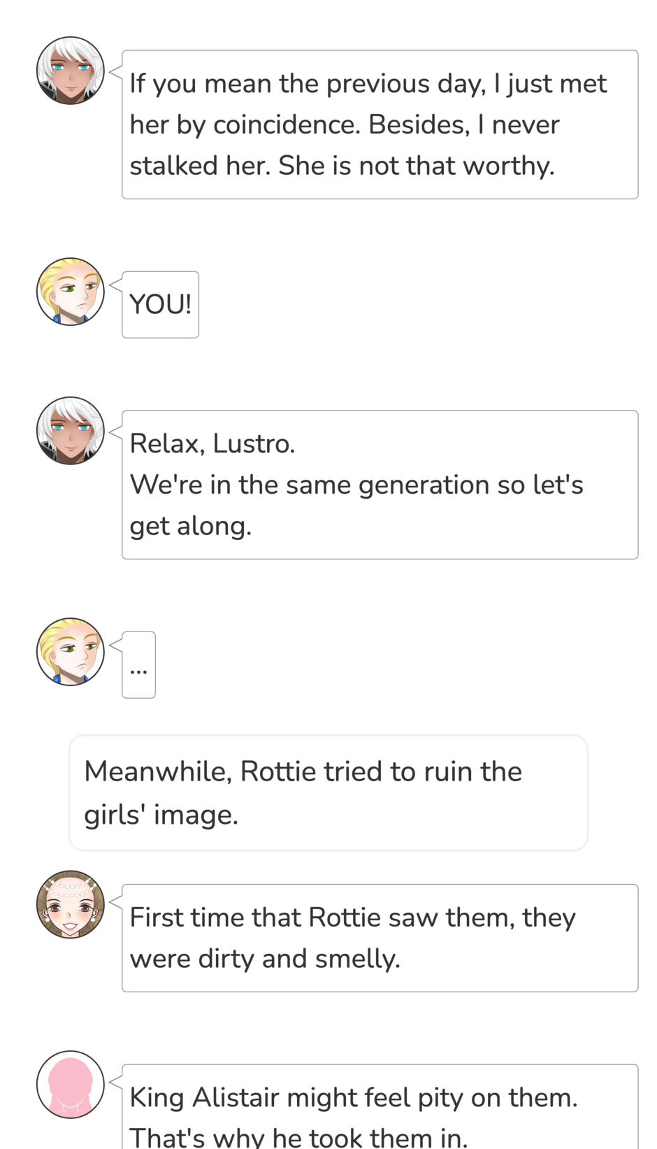Tap the white-haired avatar beside "Relax, Lustro"
Screen dimensions: 657x1149
click(x=70, y=431)
